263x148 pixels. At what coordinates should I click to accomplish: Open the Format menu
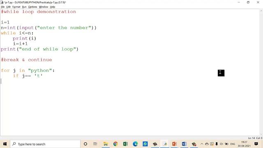(16, 7)
